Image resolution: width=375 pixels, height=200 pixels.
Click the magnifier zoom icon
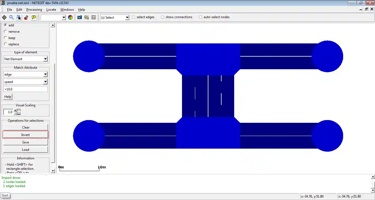point(12,17)
